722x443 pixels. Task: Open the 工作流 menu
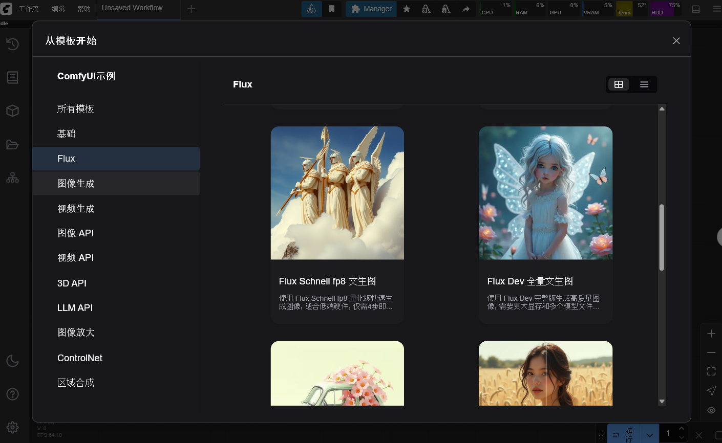coord(29,9)
